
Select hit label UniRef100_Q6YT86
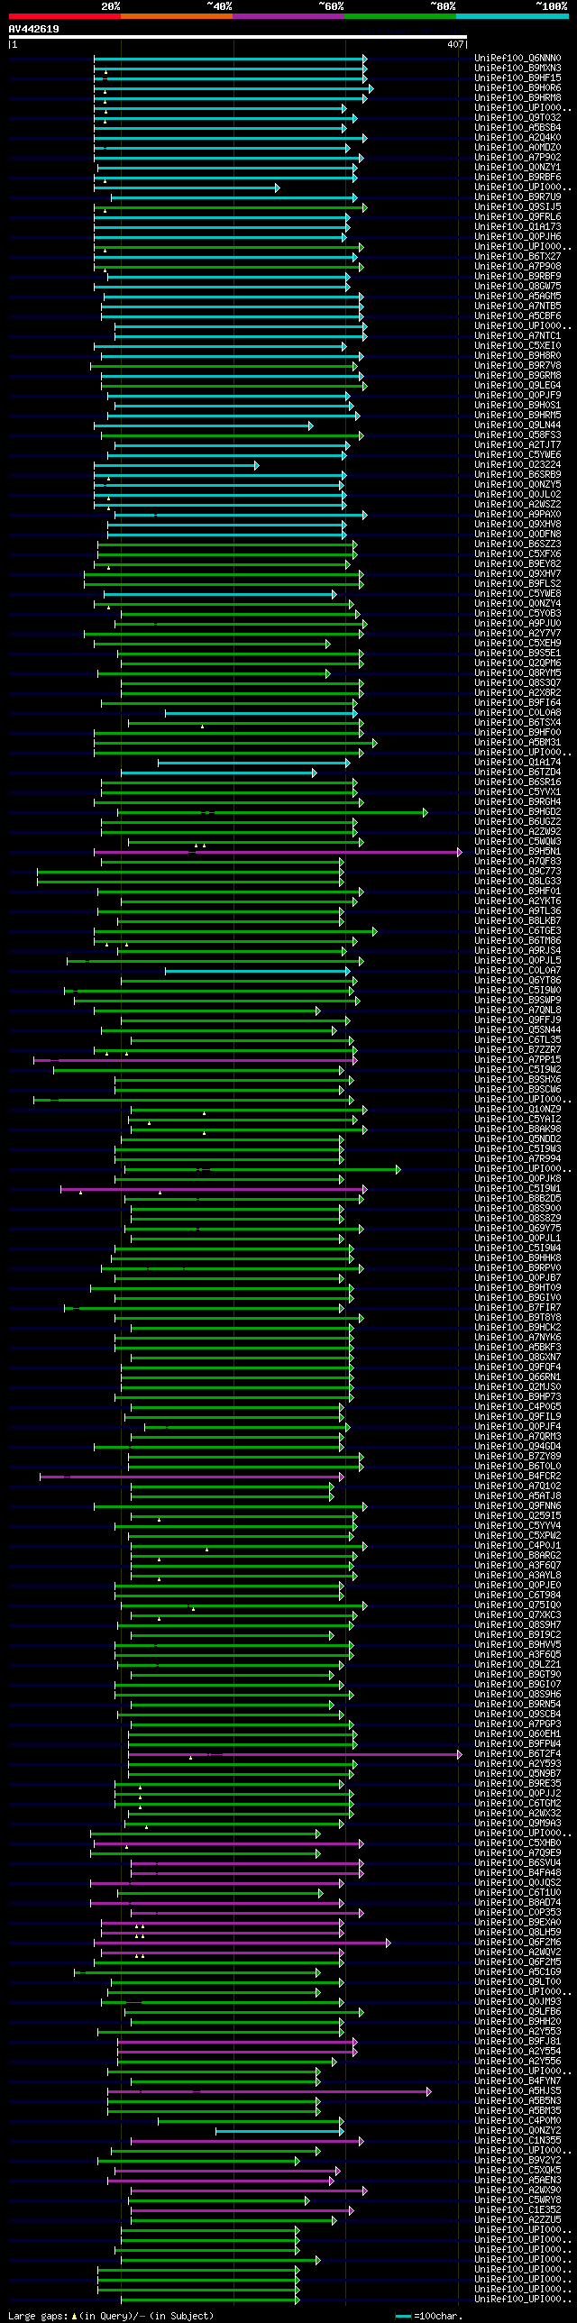tap(517, 981)
